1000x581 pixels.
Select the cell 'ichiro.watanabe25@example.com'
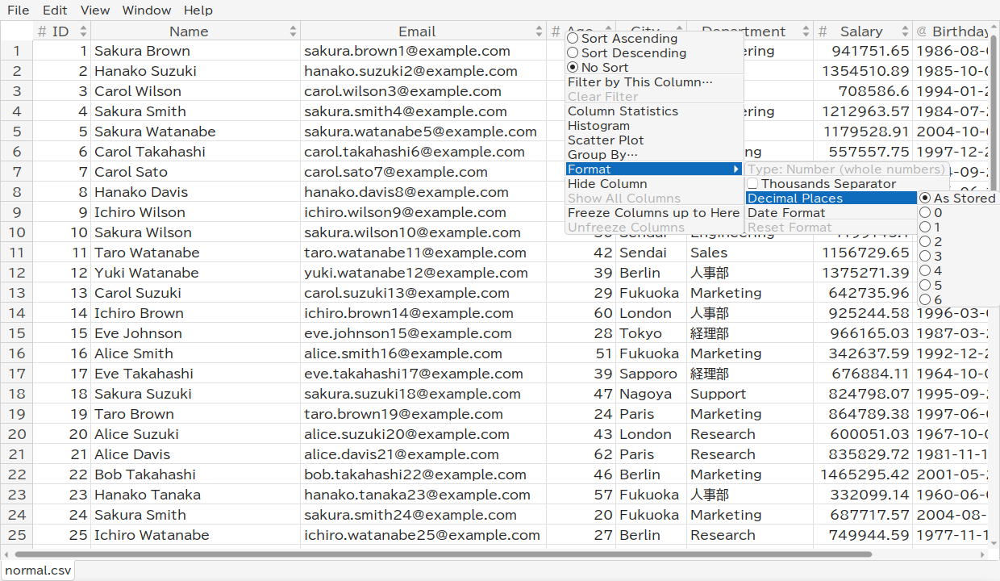[423, 535]
